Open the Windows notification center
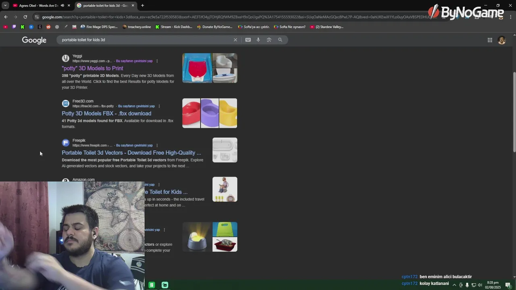 (x=508, y=285)
